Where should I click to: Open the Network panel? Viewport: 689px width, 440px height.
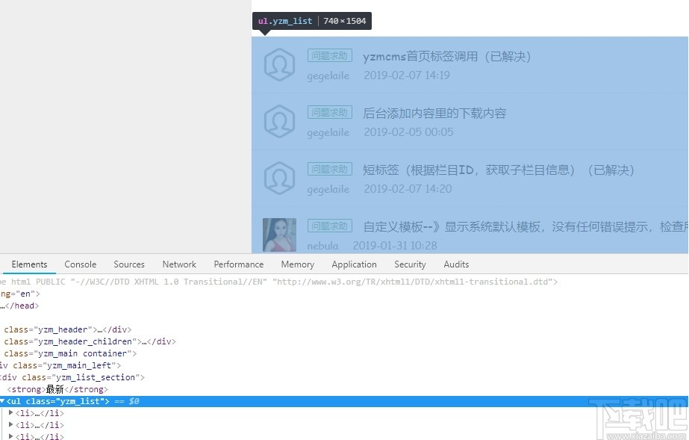[179, 264]
